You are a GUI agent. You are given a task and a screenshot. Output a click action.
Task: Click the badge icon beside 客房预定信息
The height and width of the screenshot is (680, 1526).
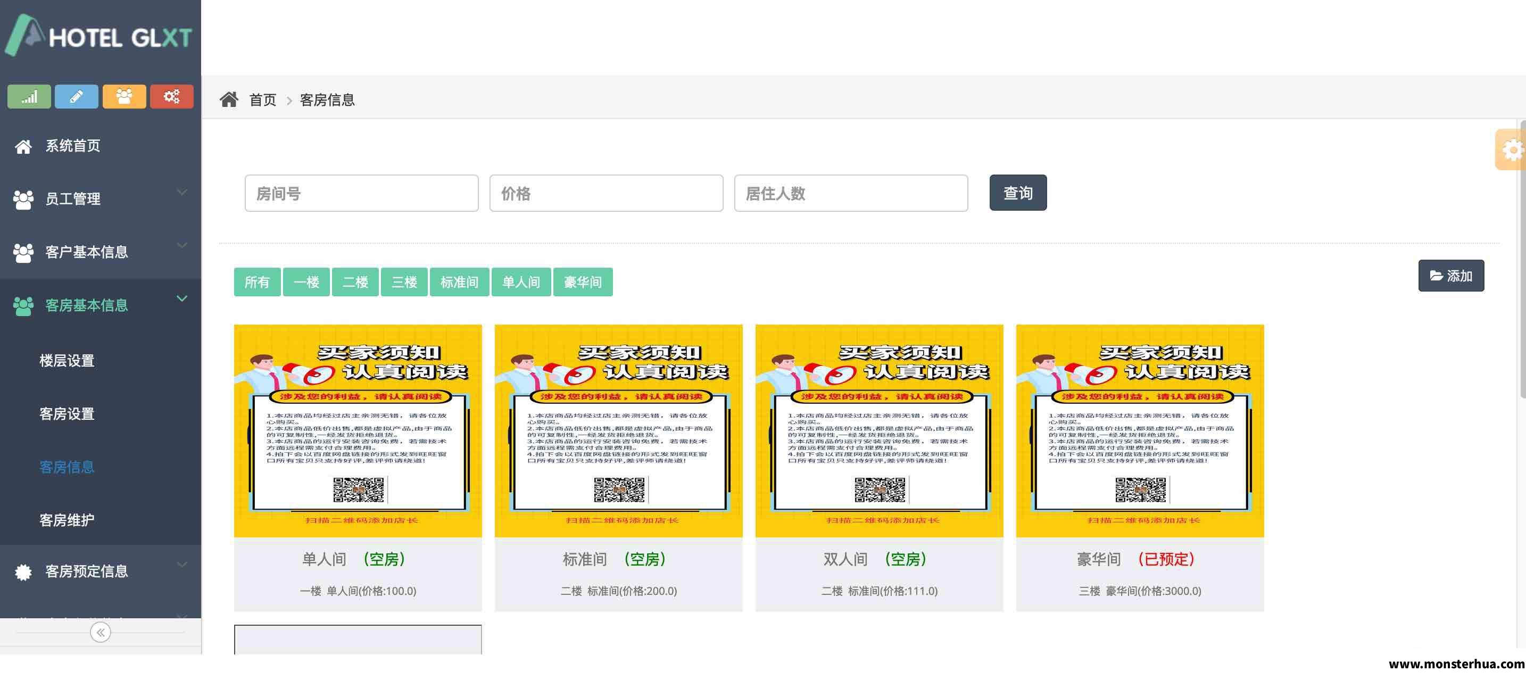coord(23,572)
